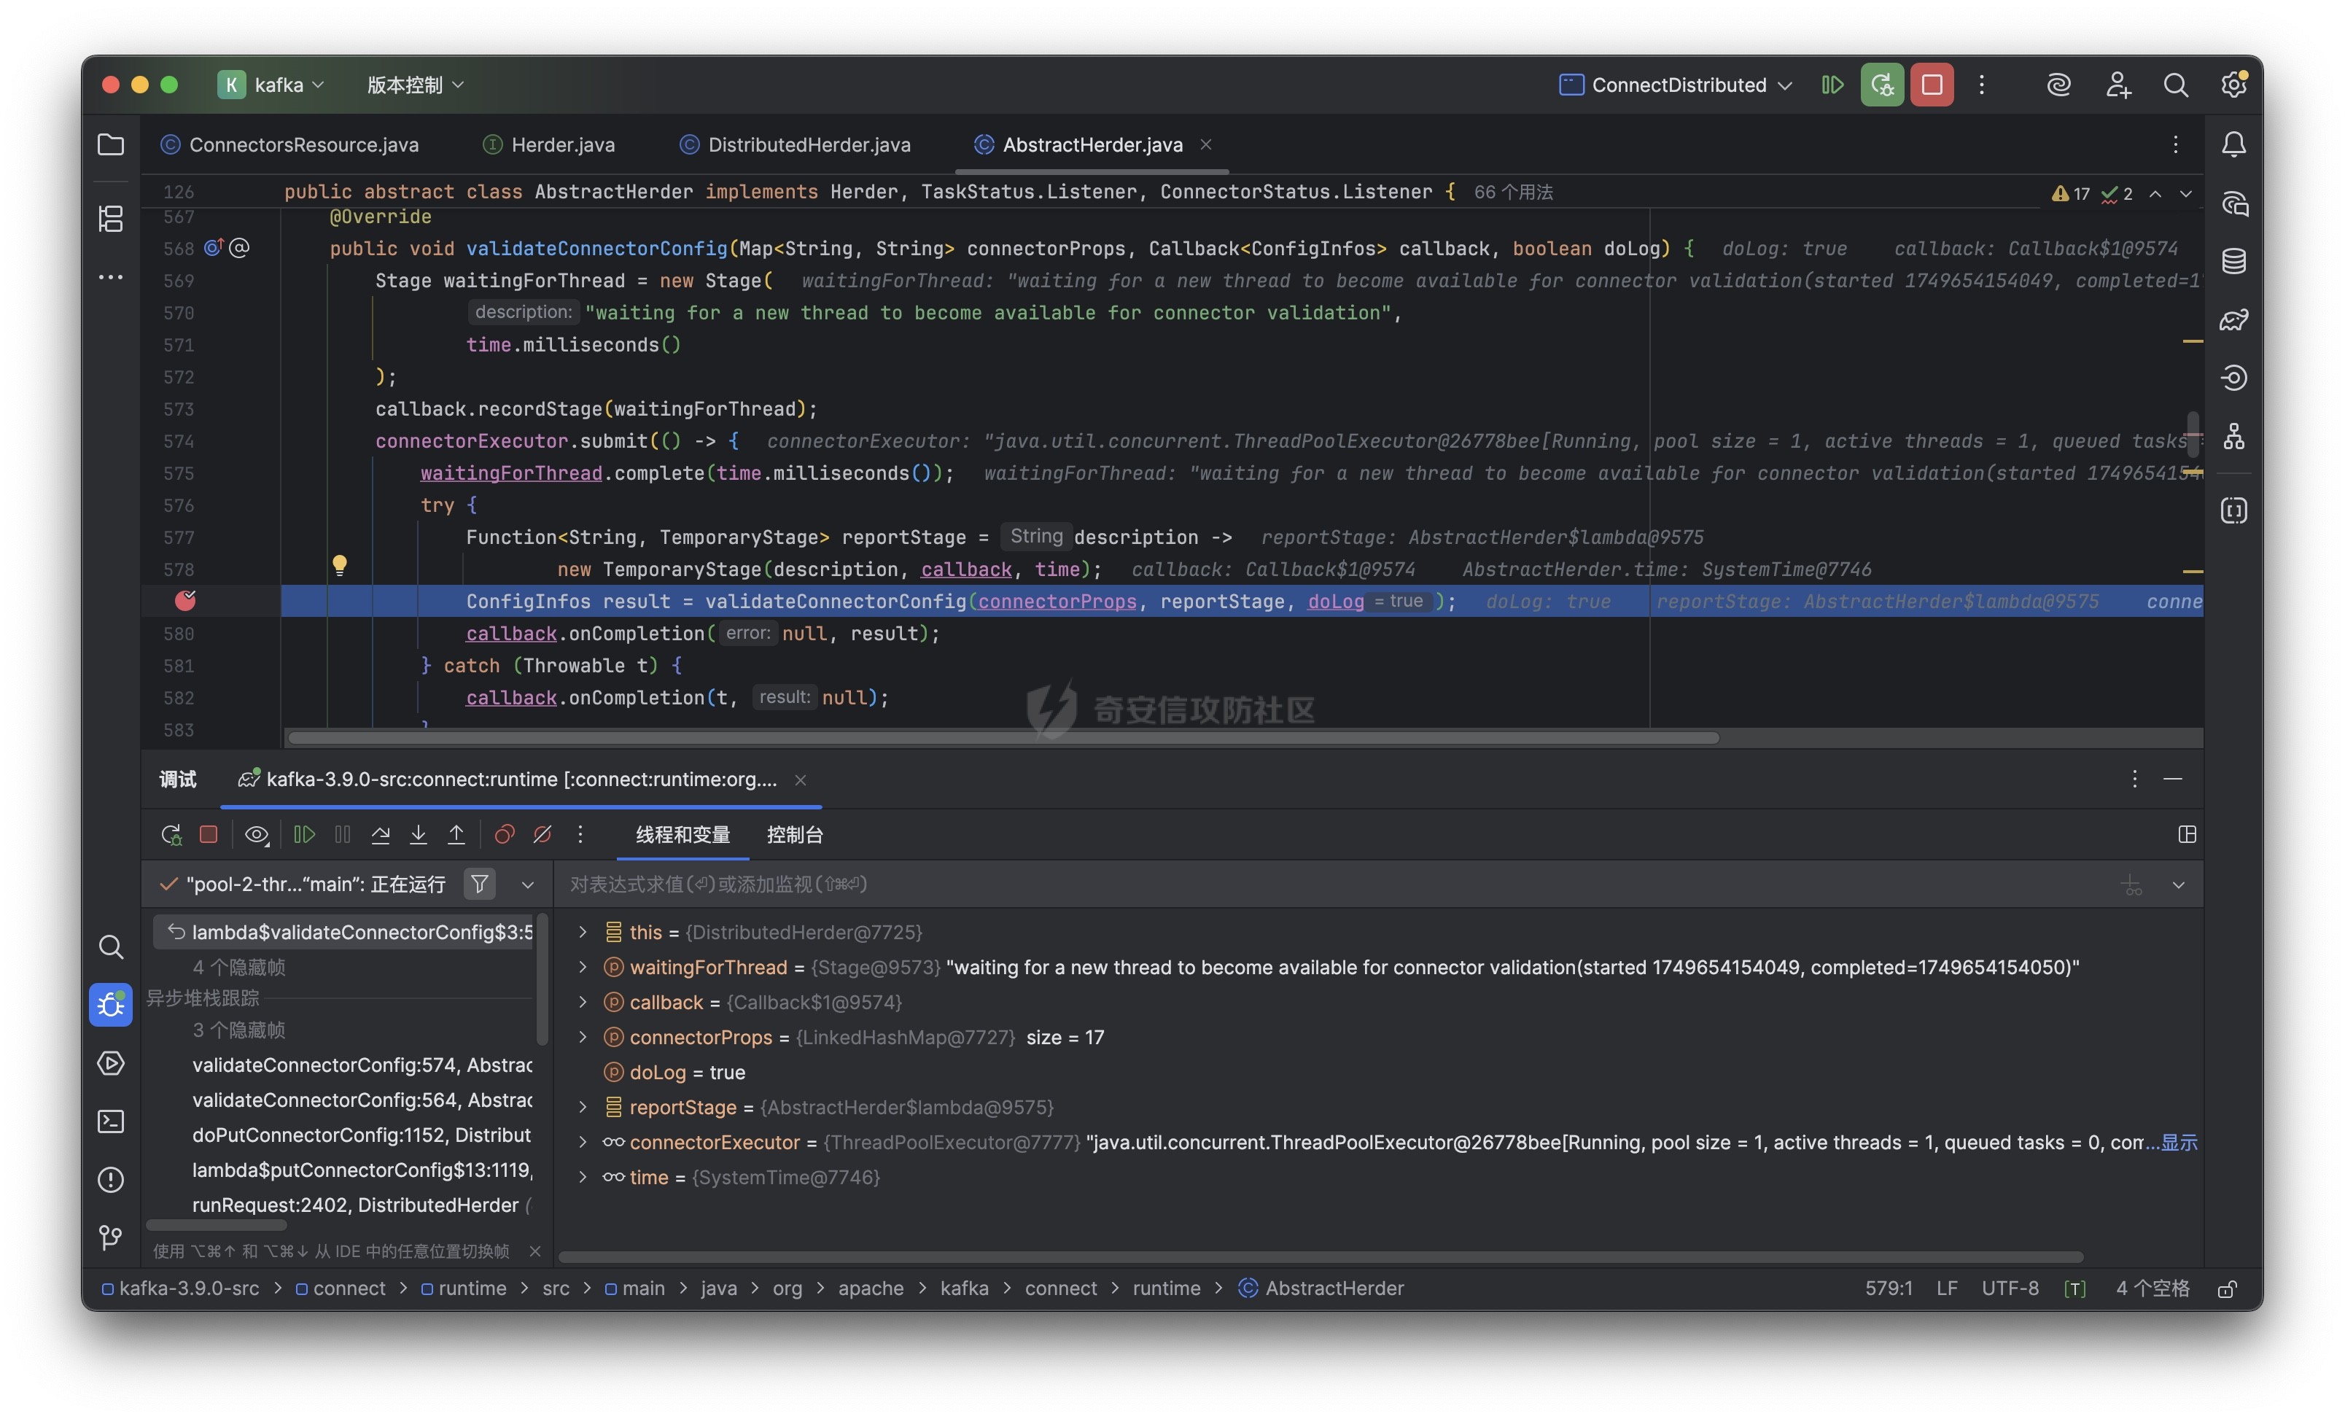2345x1419 pixels.
Task: Open thread selector dropdown chevron
Action: tap(527, 884)
